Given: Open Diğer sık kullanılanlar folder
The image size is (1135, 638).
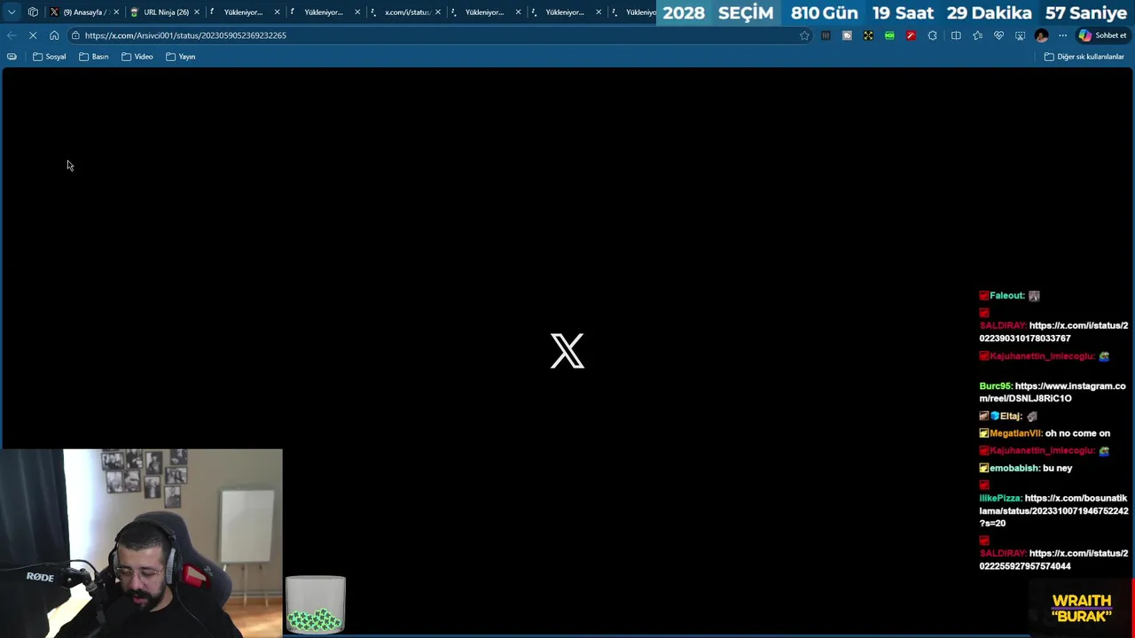Looking at the screenshot, I should click(x=1084, y=57).
